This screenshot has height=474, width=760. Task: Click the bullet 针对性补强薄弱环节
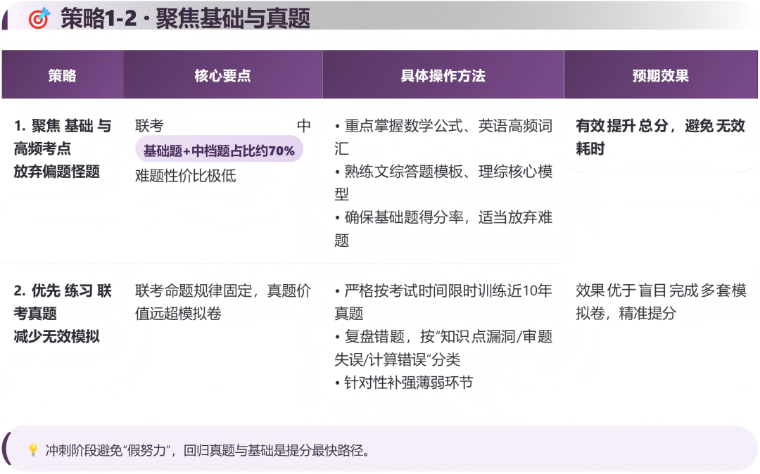[404, 383]
